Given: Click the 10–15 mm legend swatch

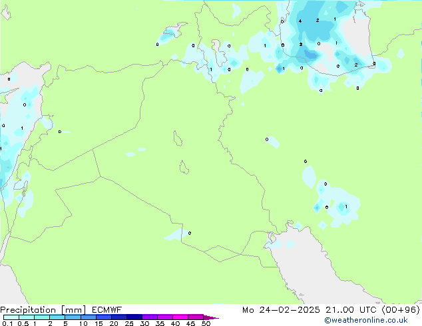Looking at the screenshot, I should pos(89,317).
